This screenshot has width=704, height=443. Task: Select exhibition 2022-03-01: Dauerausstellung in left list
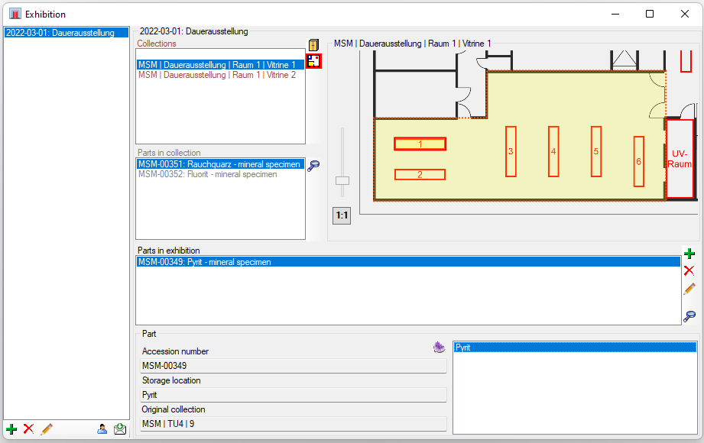click(66, 33)
